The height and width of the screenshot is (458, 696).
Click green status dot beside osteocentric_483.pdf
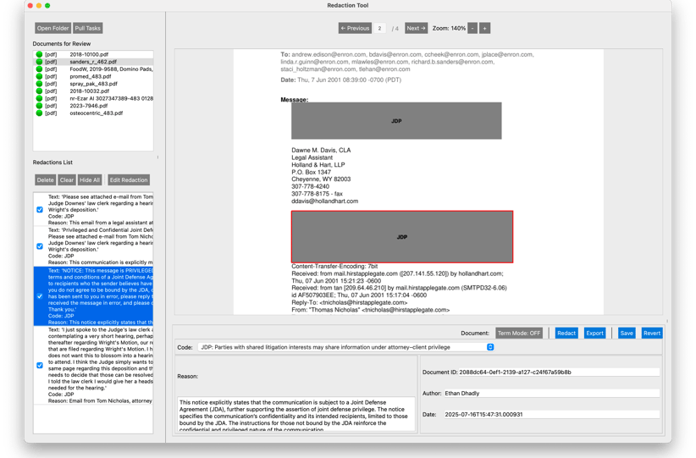coord(39,113)
